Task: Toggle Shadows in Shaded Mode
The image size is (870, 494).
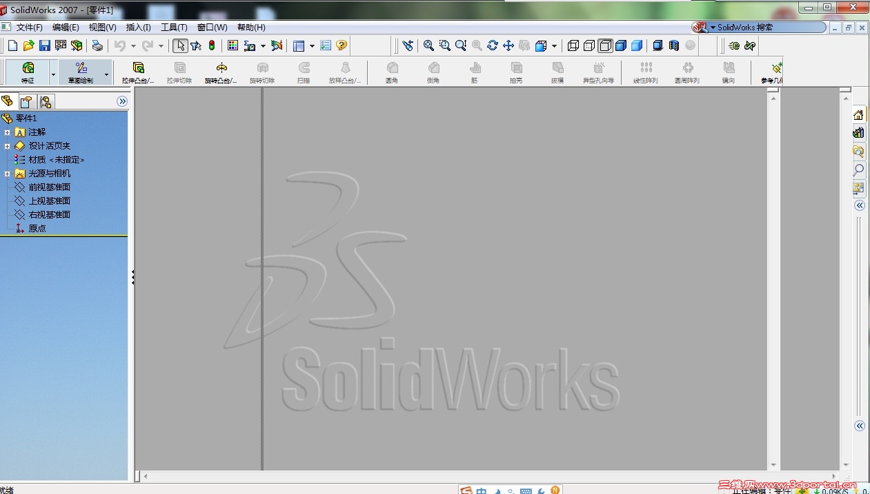Action: pos(658,45)
